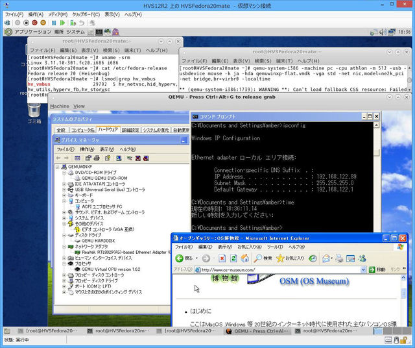Open Hyper-V Media (メディア) menu

point(58,14)
